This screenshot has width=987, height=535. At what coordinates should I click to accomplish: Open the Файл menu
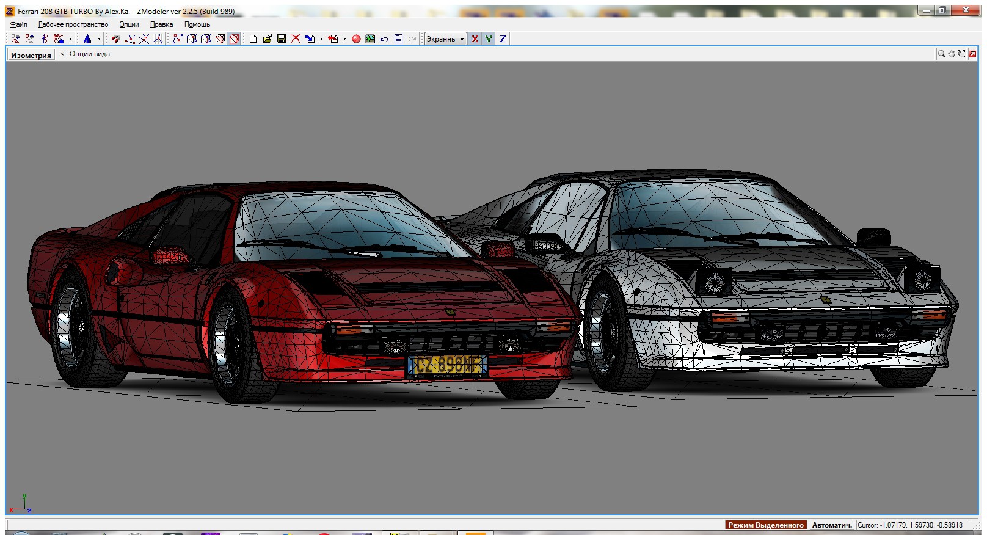[x=18, y=24]
